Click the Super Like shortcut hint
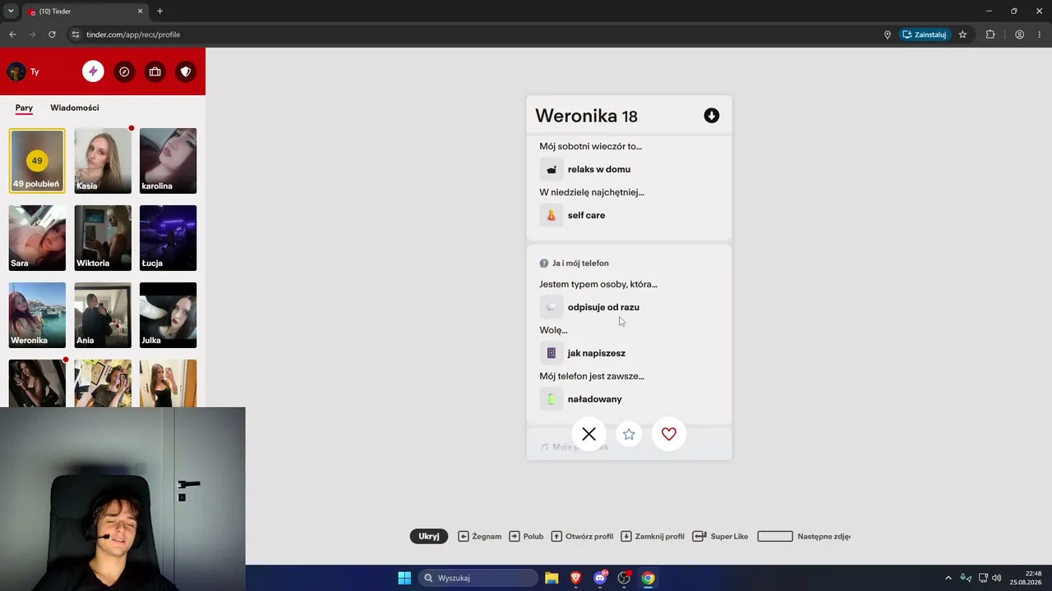The image size is (1052, 591). coord(720,536)
